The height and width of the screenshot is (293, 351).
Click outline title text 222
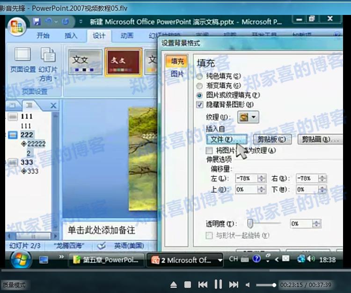[x=27, y=135]
